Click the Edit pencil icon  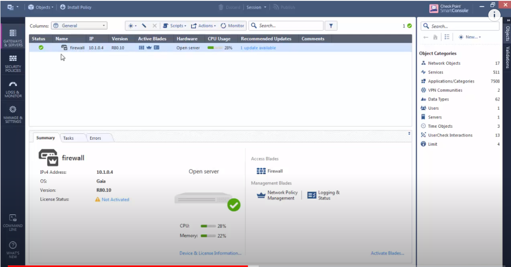(144, 26)
